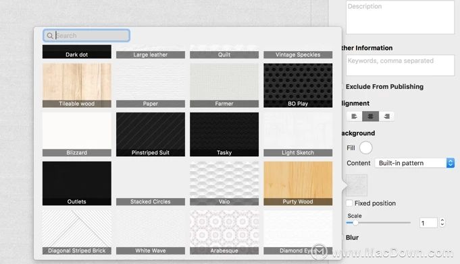The width and height of the screenshot is (460, 264).
Task: Open the background Fill color well
Action: 366,147
